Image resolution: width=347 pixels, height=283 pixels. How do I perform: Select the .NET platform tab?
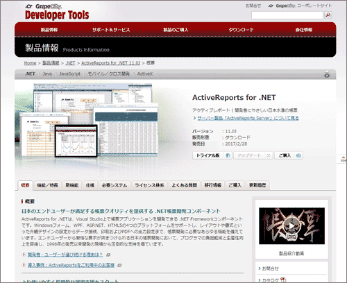[30, 74]
